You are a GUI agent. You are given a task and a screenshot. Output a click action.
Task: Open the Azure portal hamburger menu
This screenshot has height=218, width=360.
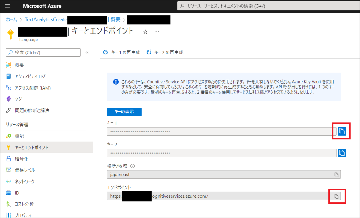(x=7, y=6)
